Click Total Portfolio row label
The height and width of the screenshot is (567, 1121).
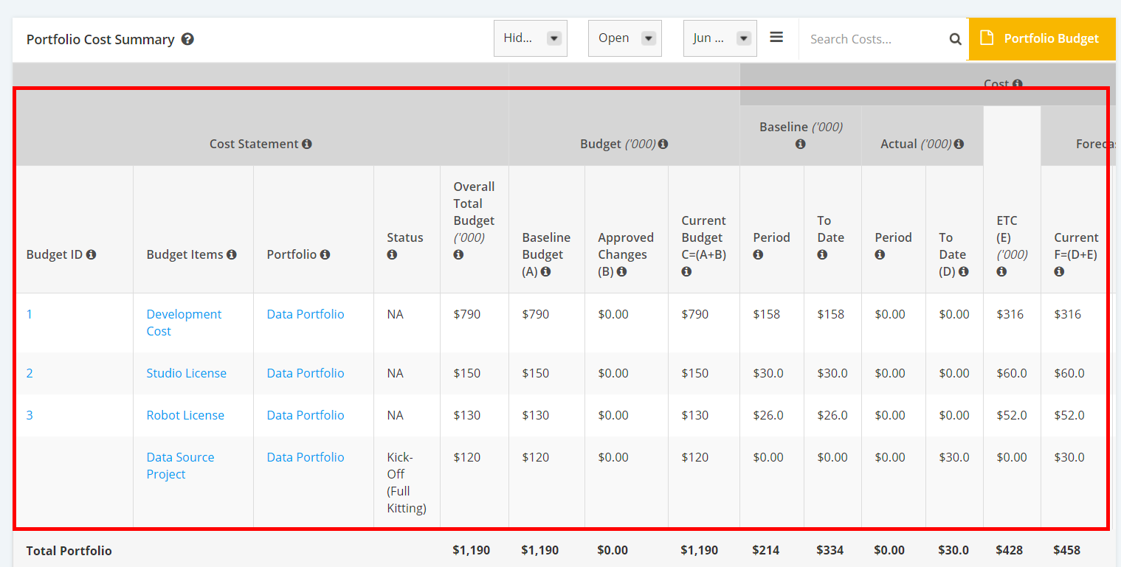pos(69,551)
